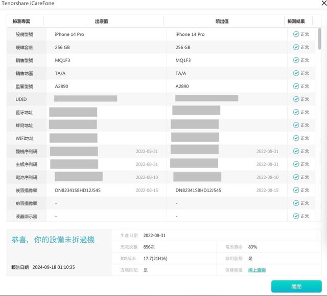Click the UDID row checkmark icon
Viewport: 327px width, 296px height.
[x=296, y=99]
